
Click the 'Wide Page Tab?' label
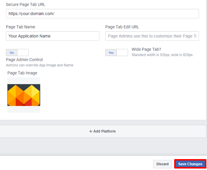click(146, 49)
